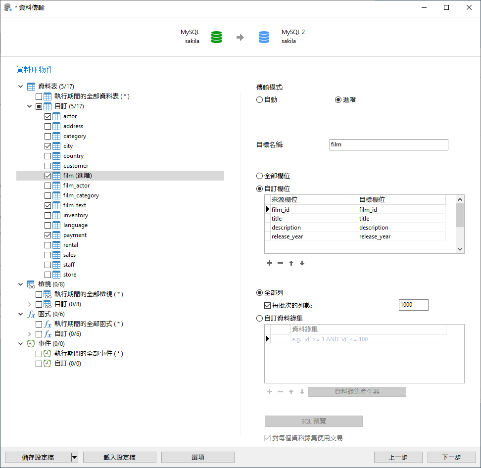
Task: Click the move field down arrow icon
Action: point(302,263)
